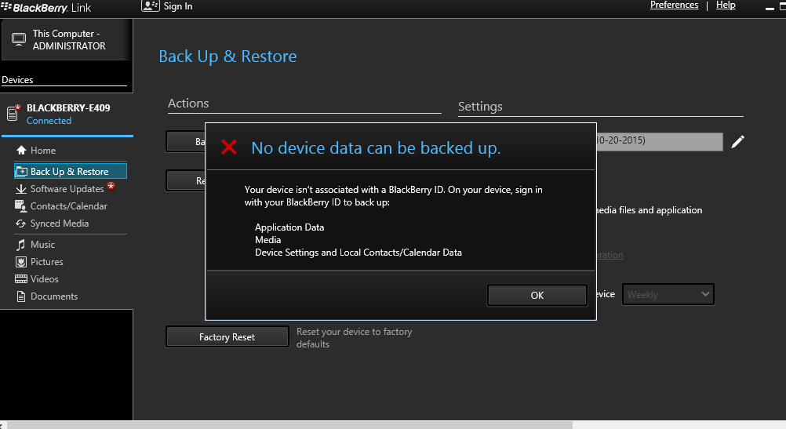
Task: Click the red X error icon
Action: coord(229,147)
